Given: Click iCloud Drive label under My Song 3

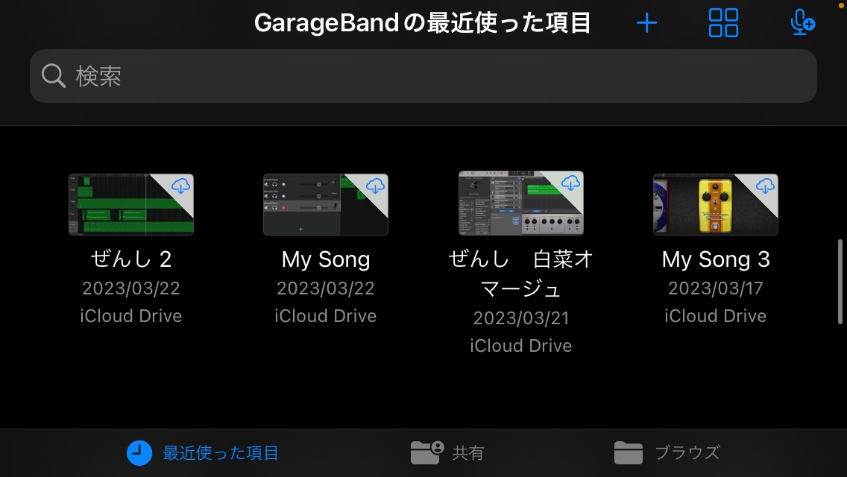Looking at the screenshot, I should tap(716, 316).
